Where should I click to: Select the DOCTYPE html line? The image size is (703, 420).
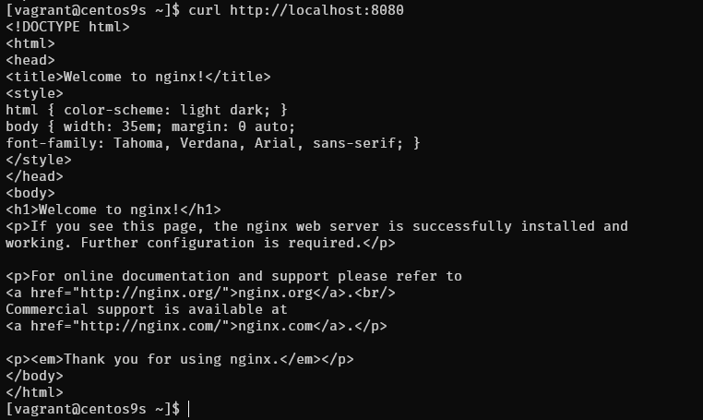point(67,27)
